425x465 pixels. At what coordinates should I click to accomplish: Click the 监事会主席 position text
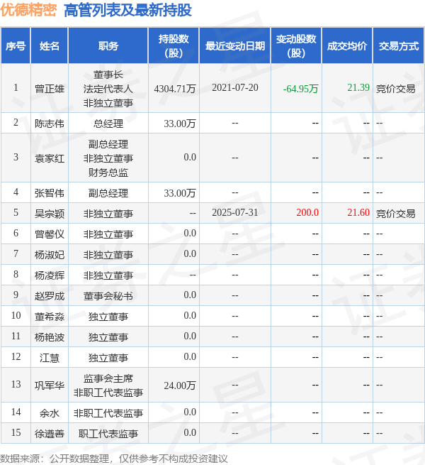(108, 378)
